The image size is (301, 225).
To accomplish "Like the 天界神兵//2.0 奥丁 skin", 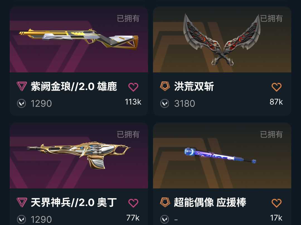I will 133,203.
